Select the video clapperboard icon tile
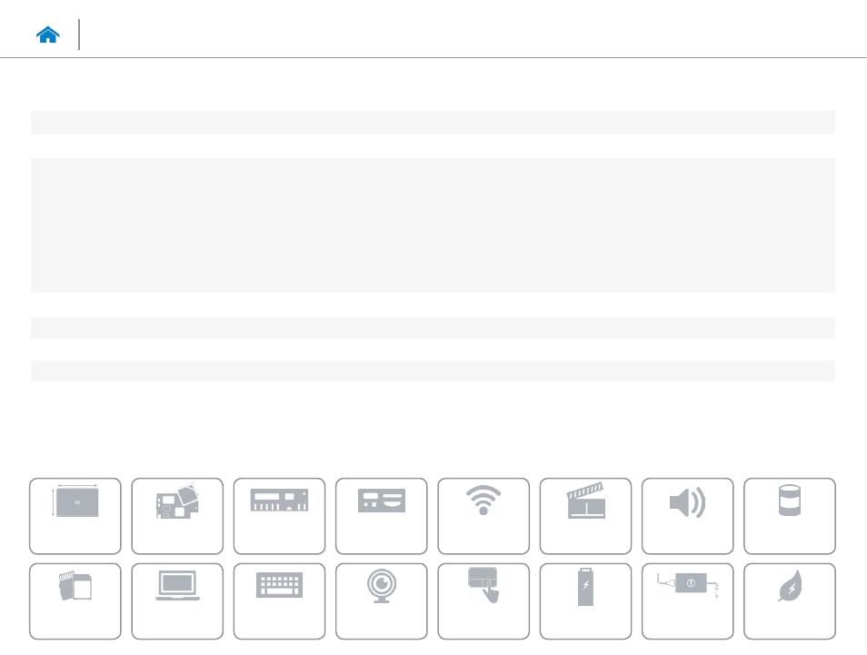Image resolution: width=867 pixels, height=655 pixels. [585, 516]
